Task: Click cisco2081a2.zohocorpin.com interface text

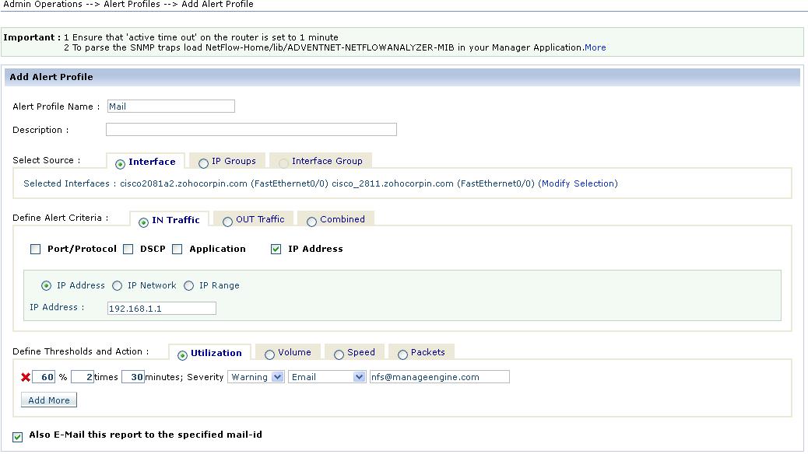Action: click(x=184, y=183)
